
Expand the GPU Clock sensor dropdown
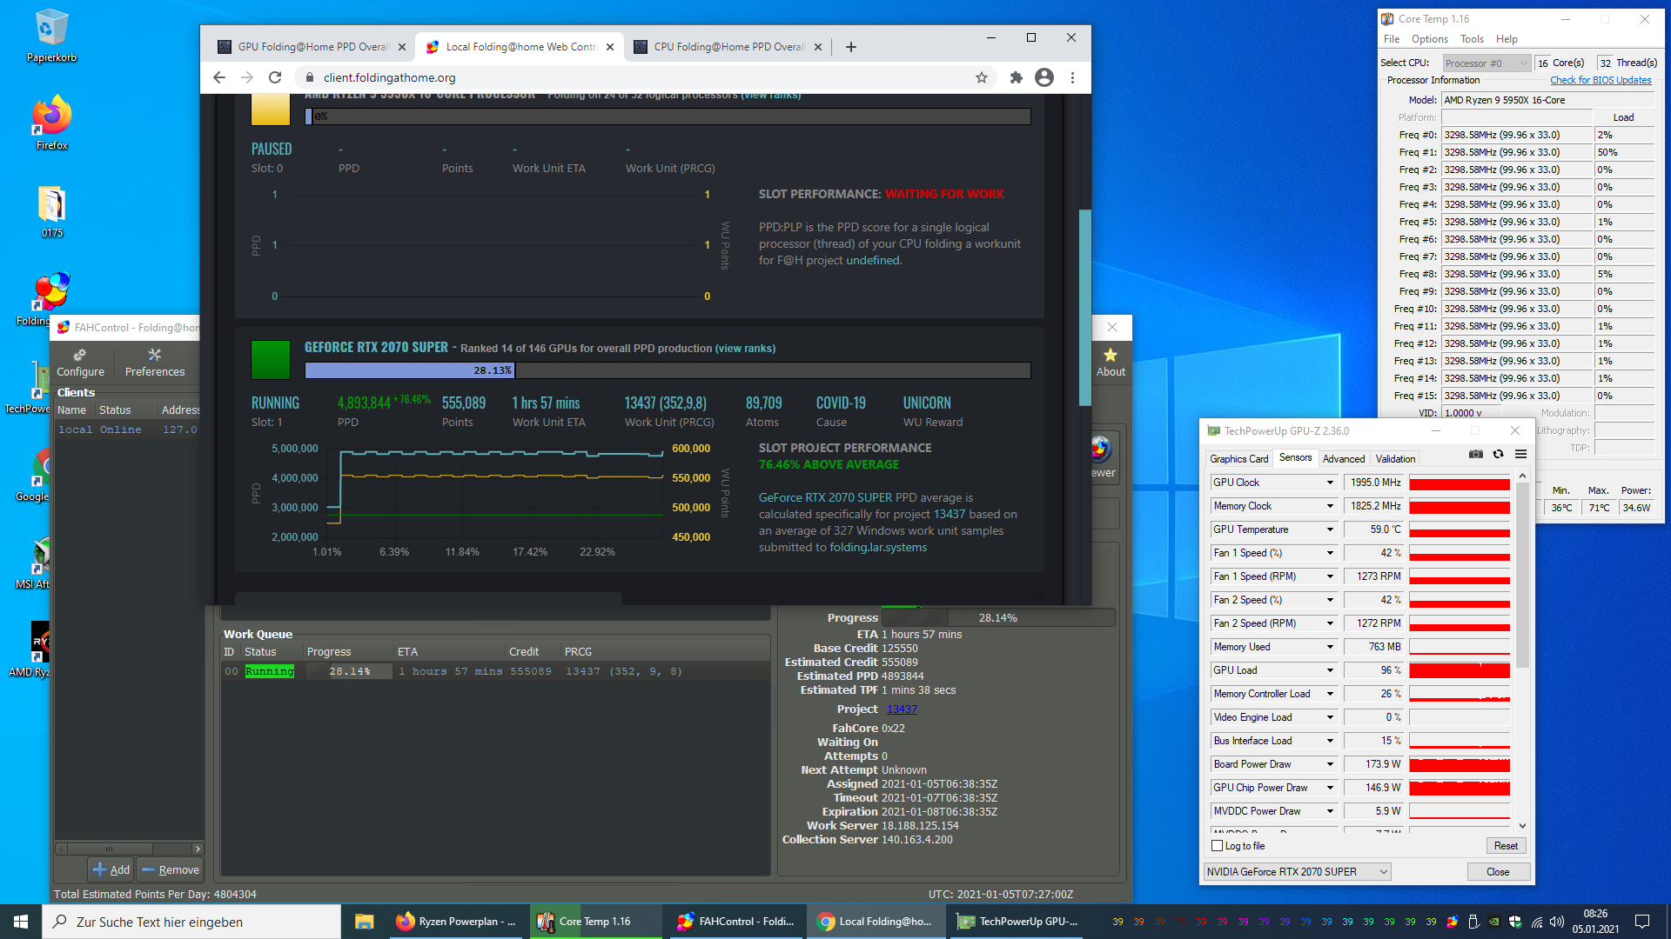1330,483
